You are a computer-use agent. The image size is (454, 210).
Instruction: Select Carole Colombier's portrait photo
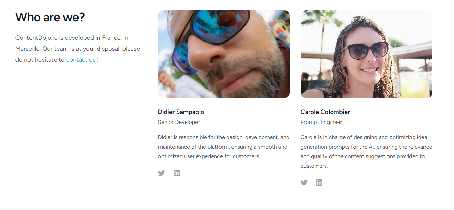point(366,54)
